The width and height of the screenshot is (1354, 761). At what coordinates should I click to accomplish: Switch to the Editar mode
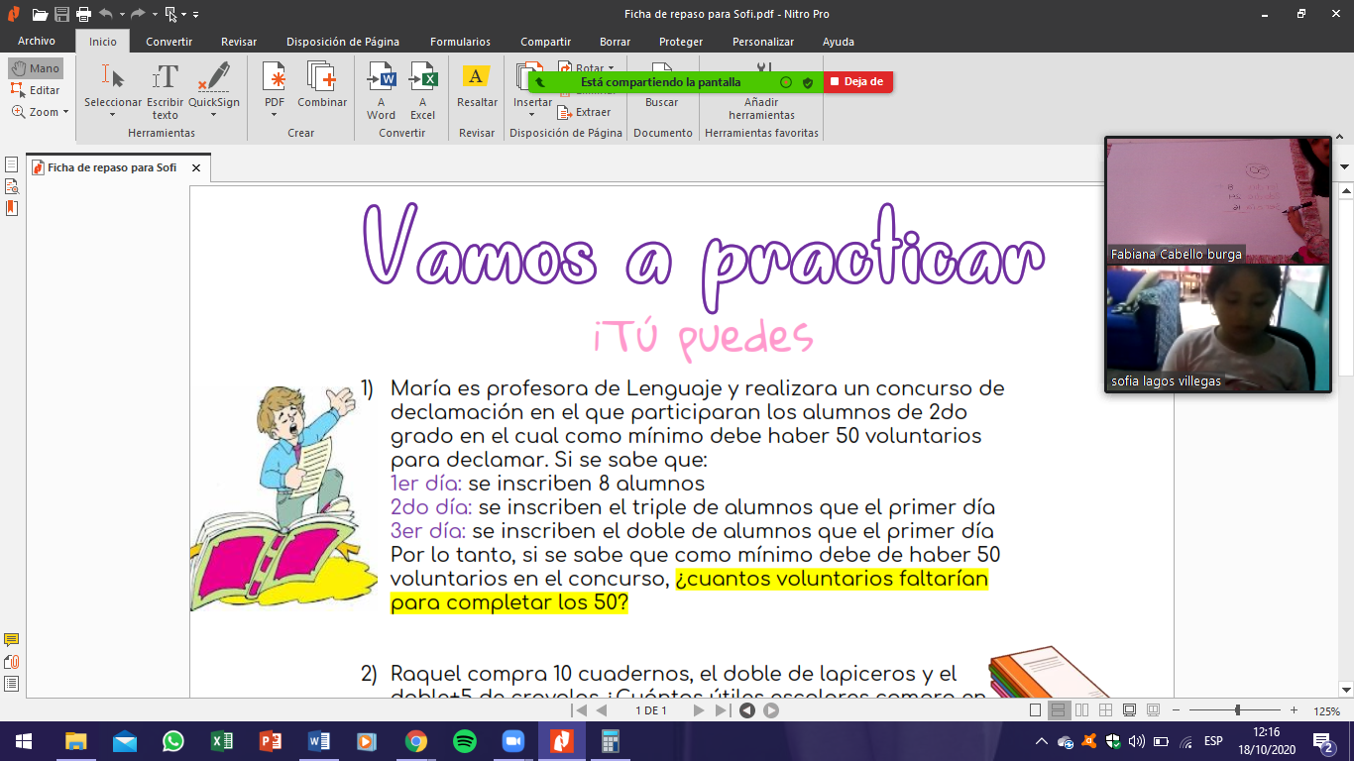pos(36,90)
